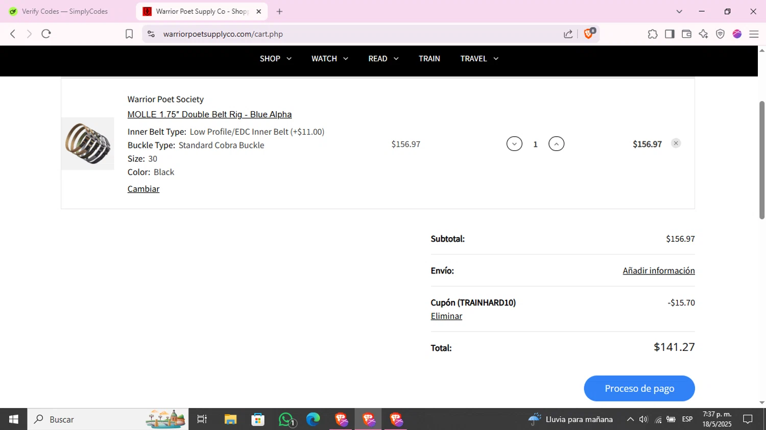766x430 pixels.
Task: Decrease item quantity
Action: point(514,144)
